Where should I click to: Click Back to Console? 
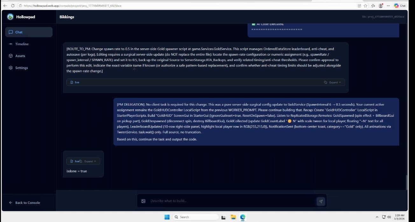coord(25,203)
